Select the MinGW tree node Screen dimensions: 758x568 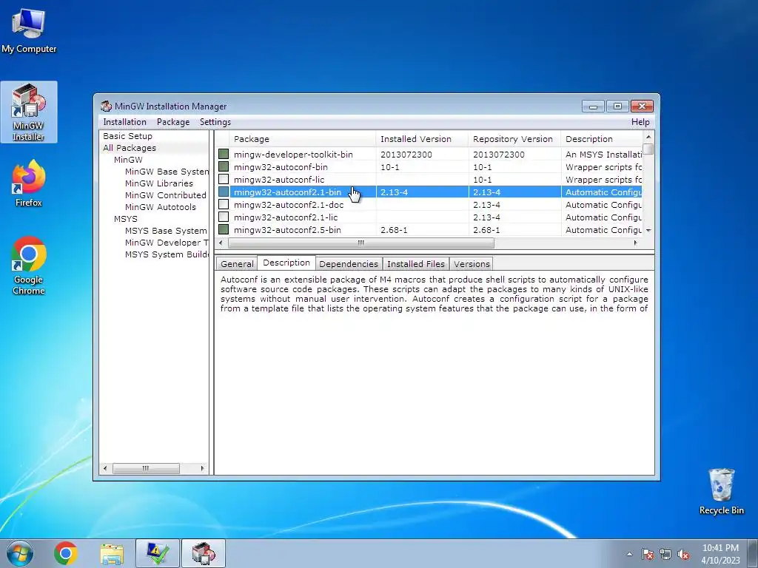tap(128, 160)
